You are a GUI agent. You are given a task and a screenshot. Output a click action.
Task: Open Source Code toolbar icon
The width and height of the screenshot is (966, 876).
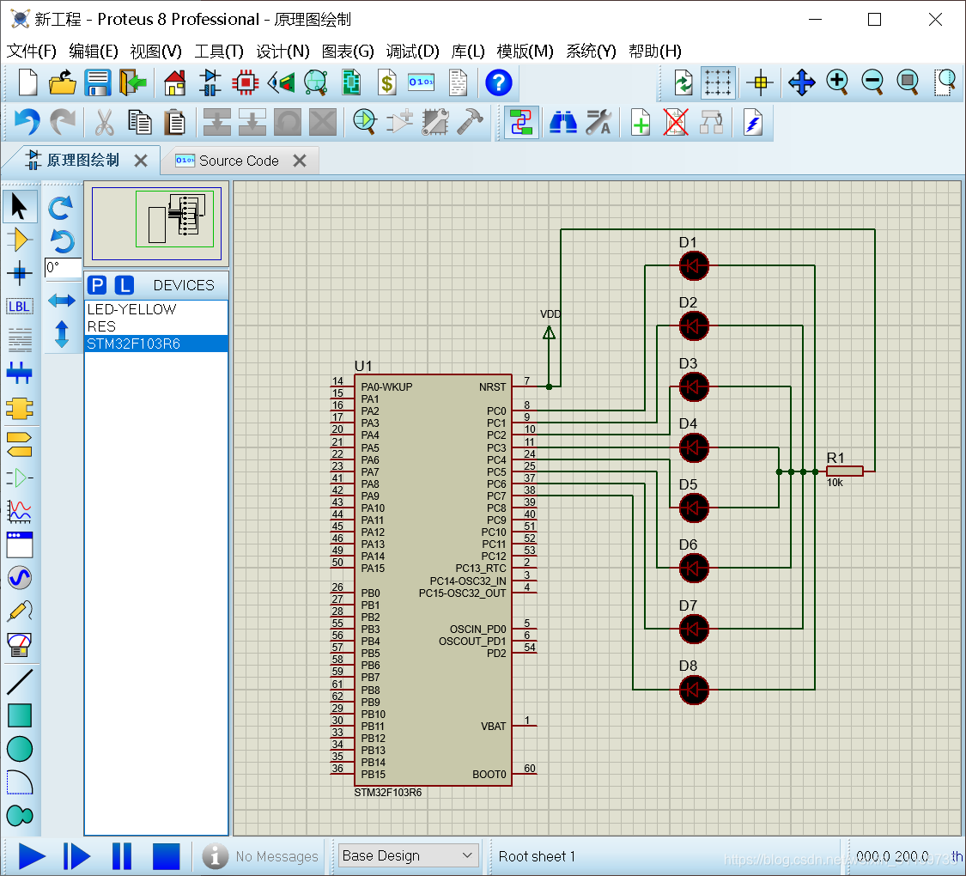(422, 82)
